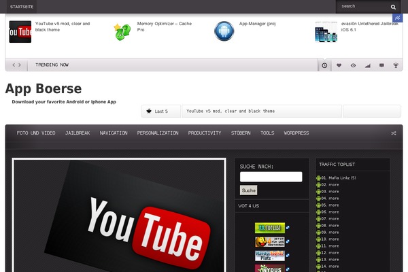The height and width of the screenshot is (272, 408).
Task: Click the ticker headline YouTube v5 mod
Action: [x=231, y=111]
